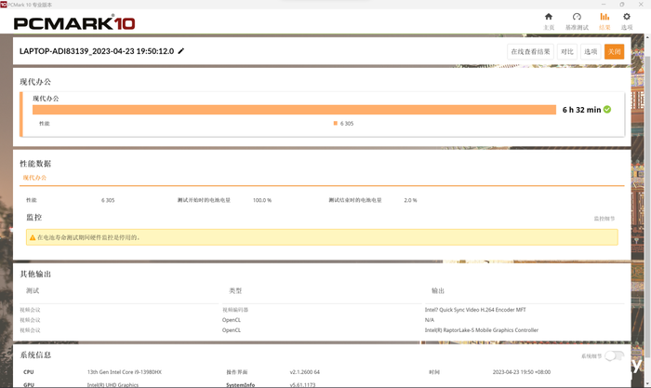Click the PCMark app icon in title bar

point(4,4)
